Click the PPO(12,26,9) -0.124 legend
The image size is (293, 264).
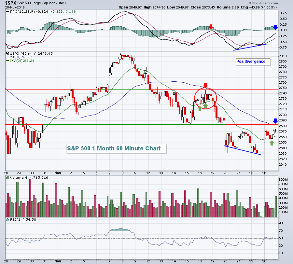pos(29,12)
